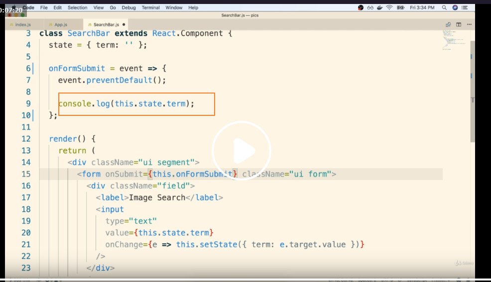The image size is (491, 282).
Task: Click the glasses icon in menu bar
Action: click(370, 7)
